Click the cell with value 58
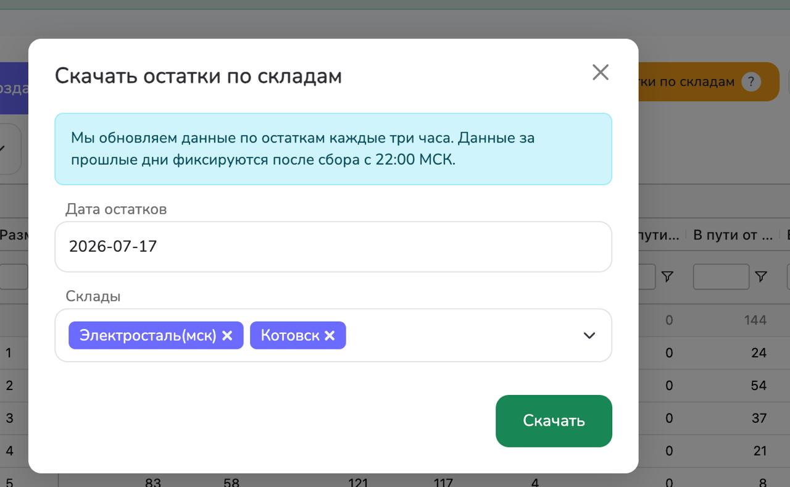The width and height of the screenshot is (790, 487). tap(231, 482)
